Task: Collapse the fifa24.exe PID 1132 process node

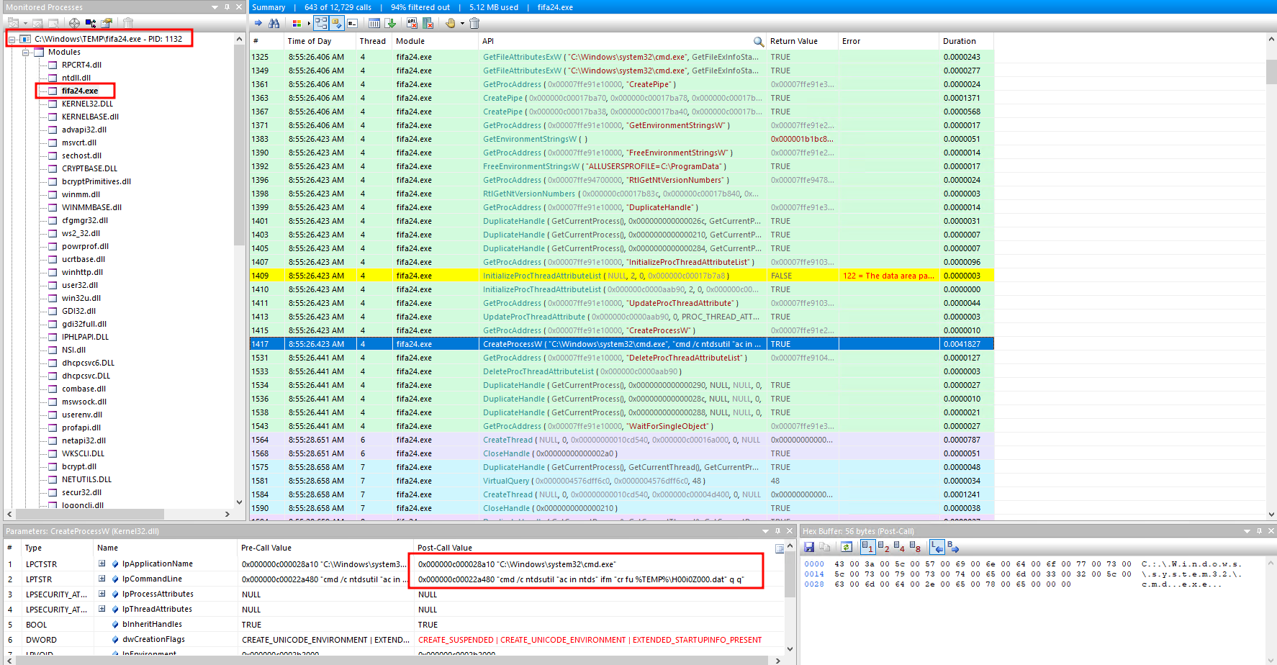Action: coord(12,40)
